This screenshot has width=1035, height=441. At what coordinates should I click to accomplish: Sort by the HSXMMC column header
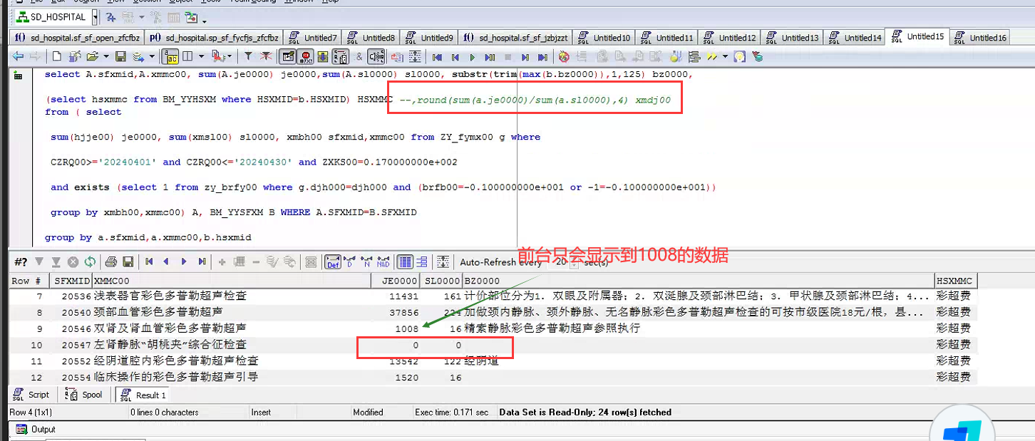tap(955, 281)
